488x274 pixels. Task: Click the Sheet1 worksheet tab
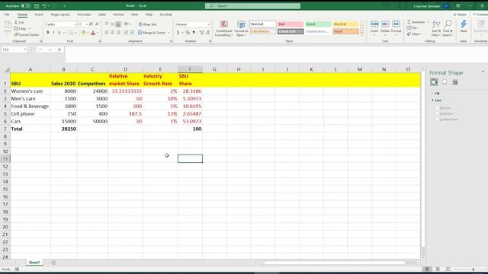click(x=34, y=263)
